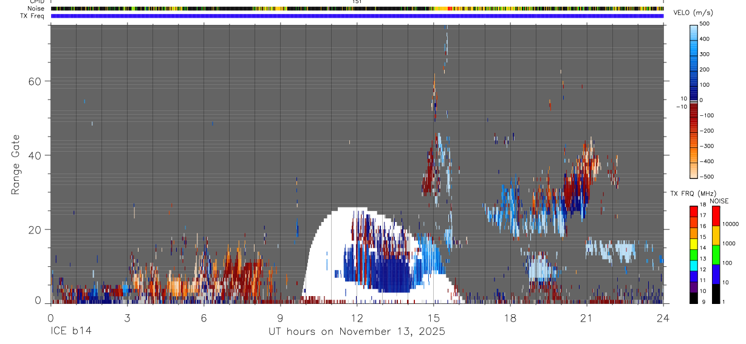The width and height of the screenshot is (746, 344).
Task: Click the x-axis tick label 18
Action: click(510, 317)
